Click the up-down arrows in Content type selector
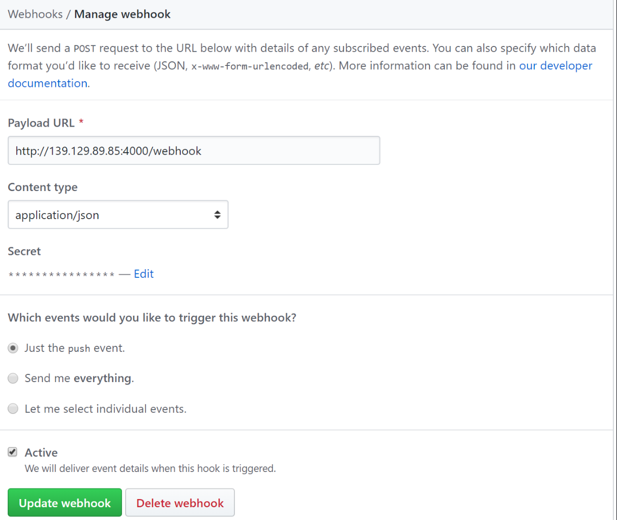This screenshot has height=520, width=617. pos(217,215)
